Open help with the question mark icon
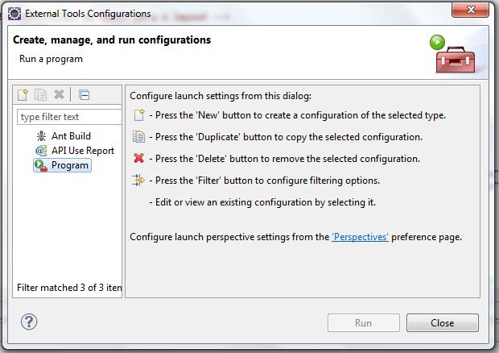 (x=30, y=322)
